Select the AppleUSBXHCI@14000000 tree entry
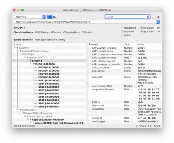Viewport: 174px width, 143px height. tap(48, 119)
